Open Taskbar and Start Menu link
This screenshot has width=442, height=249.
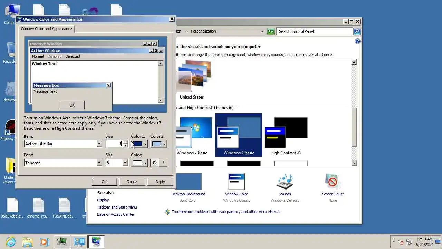tap(117, 207)
